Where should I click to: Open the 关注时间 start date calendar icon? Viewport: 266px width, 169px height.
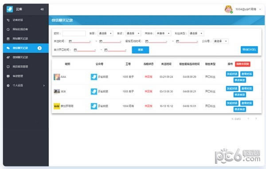tap(70, 41)
